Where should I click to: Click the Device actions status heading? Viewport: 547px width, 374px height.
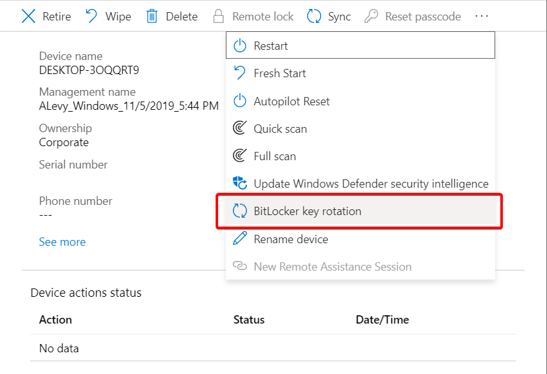86,292
